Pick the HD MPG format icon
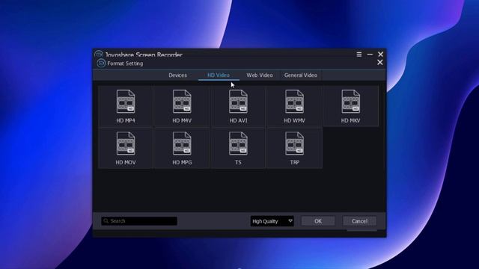The height and width of the screenshot is (269, 479). pos(182,143)
